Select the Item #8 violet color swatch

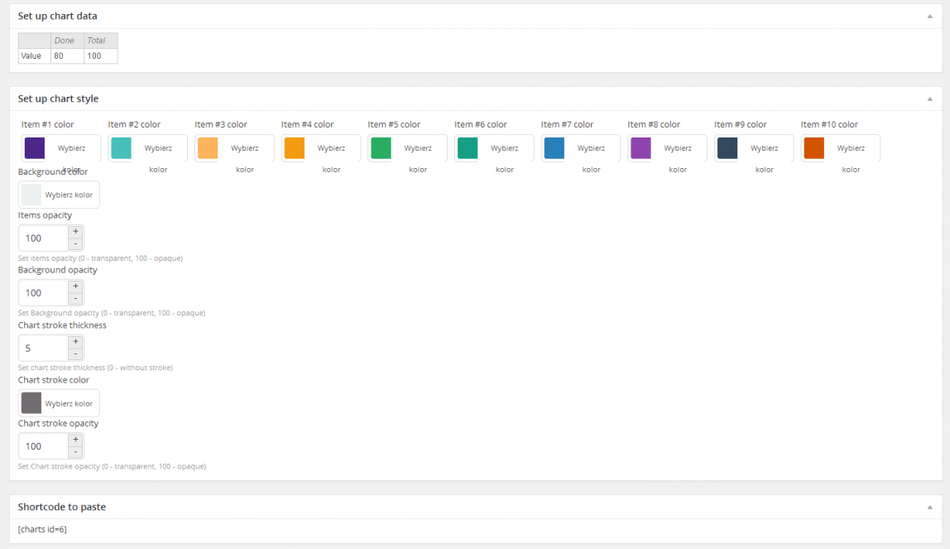click(641, 148)
